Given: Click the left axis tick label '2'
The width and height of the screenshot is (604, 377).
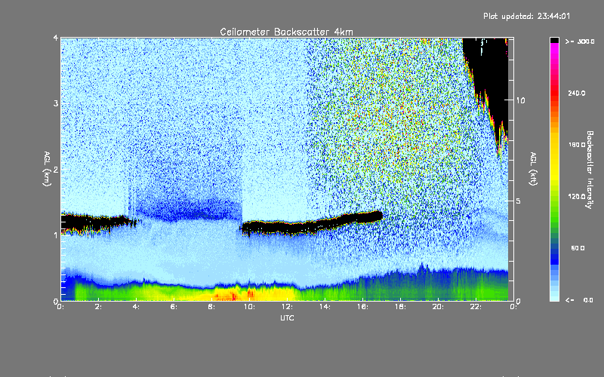Looking at the screenshot, I should tap(56, 169).
